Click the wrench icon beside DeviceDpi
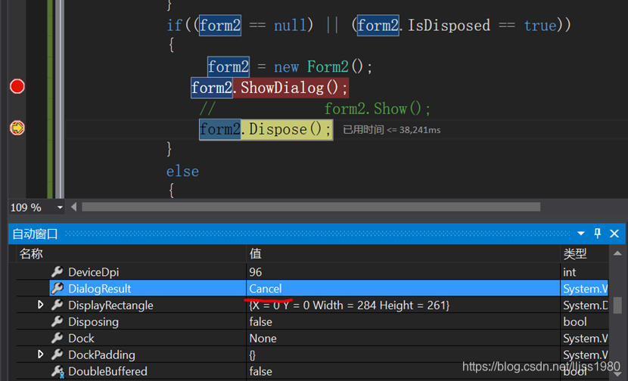 pyautogui.click(x=58, y=271)
